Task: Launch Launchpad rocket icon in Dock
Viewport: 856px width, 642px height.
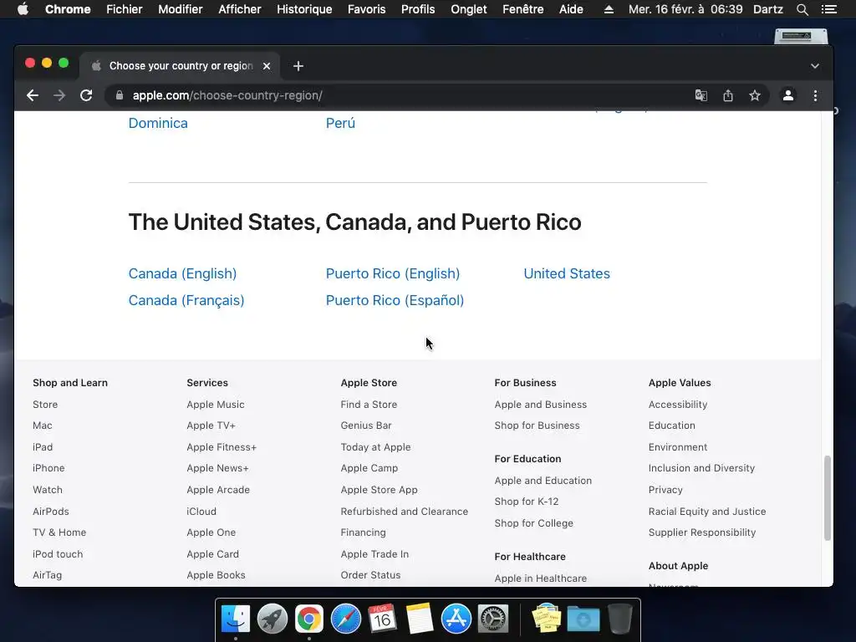Action: pyautogui.click(x=273, y=619)
